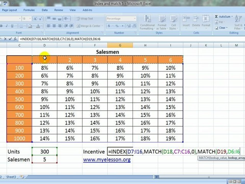Select Bottom Align icon
This screenshot has height=184, width=245.
(x=59, y=19)
